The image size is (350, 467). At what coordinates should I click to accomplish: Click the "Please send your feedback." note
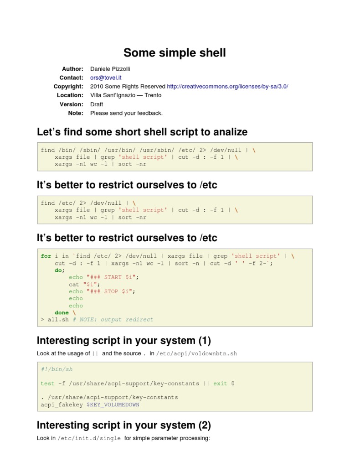point(126,113)
